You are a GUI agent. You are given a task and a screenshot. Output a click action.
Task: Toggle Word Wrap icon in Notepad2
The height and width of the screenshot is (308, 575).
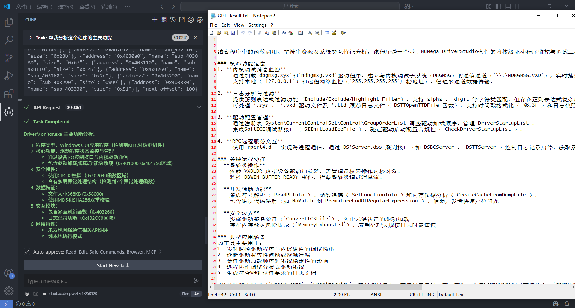(x=300, y=33)
